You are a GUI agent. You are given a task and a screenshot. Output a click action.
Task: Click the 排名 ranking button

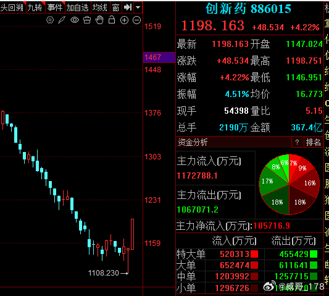click(314, 142)
